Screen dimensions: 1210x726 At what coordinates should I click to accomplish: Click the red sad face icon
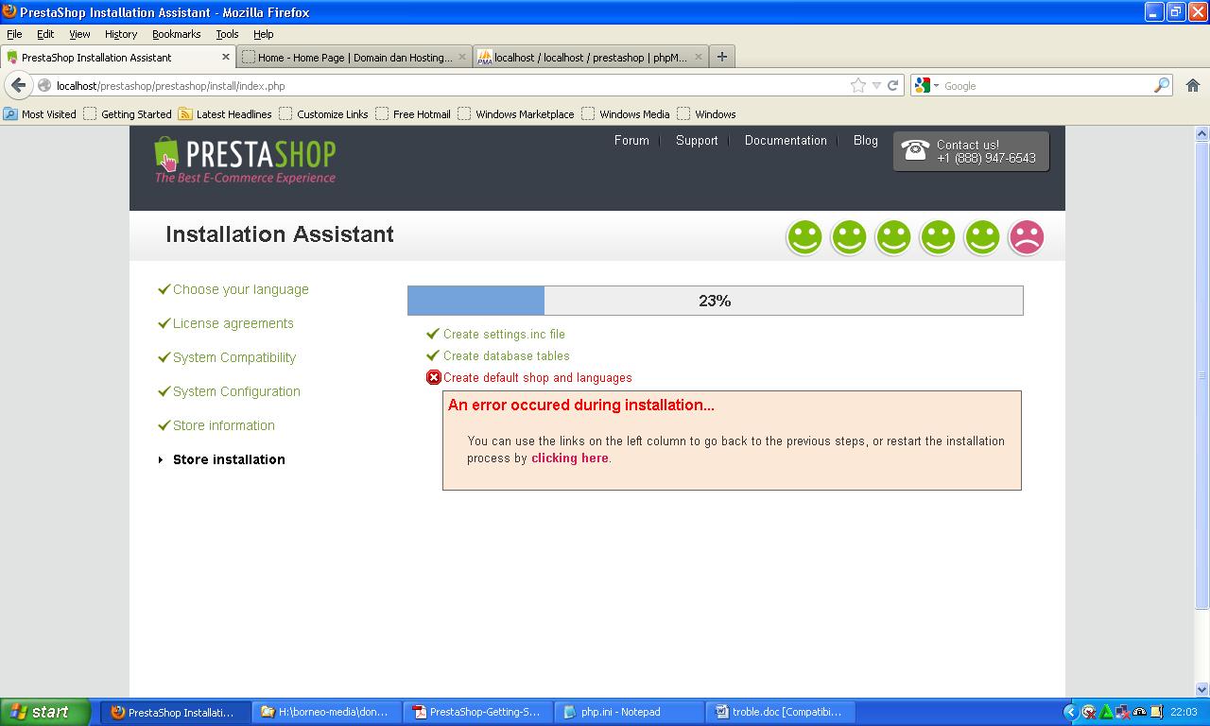(1027, 237)
